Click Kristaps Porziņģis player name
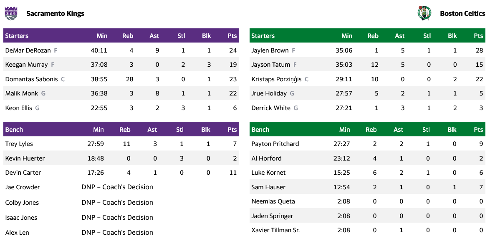The height and width of the screenshot is (236, 495). point(276,79)
